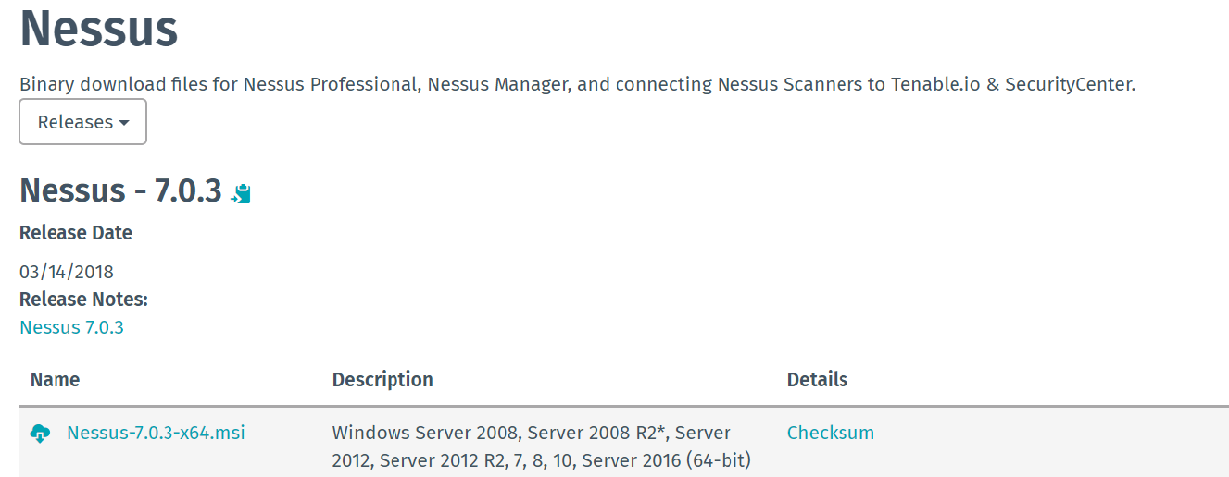
Task: Click the 03/14/2018 release date text
Action: (67, 272)
